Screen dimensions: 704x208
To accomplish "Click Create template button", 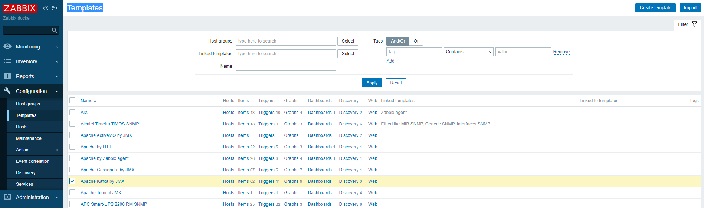I will click(655, 8).
